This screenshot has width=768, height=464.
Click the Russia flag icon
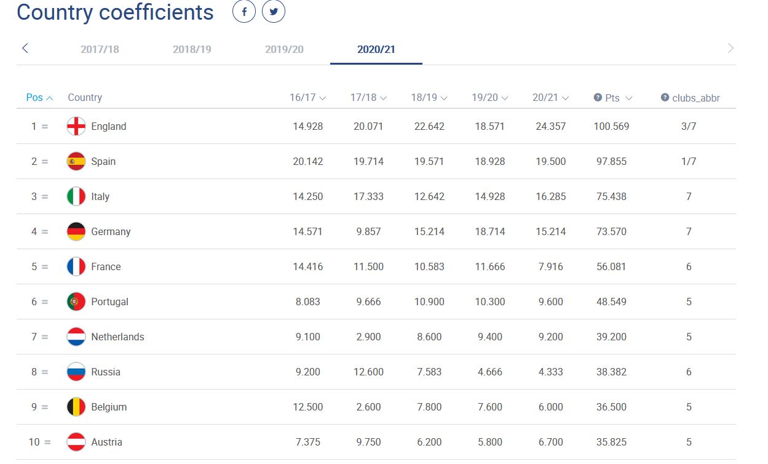point(76,372)
